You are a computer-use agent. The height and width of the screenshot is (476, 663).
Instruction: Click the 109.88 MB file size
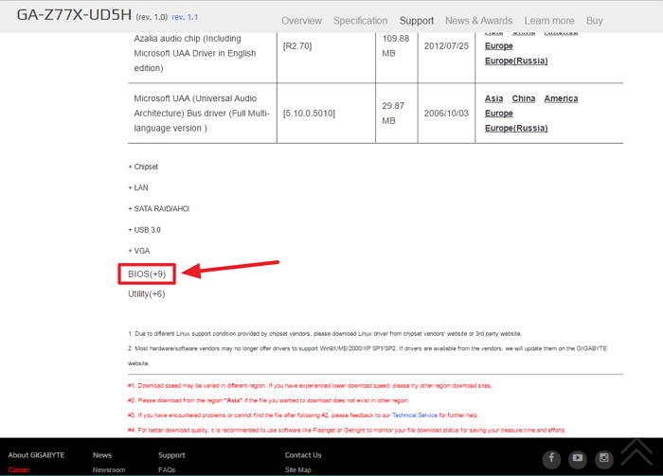[x=396, y=45]
